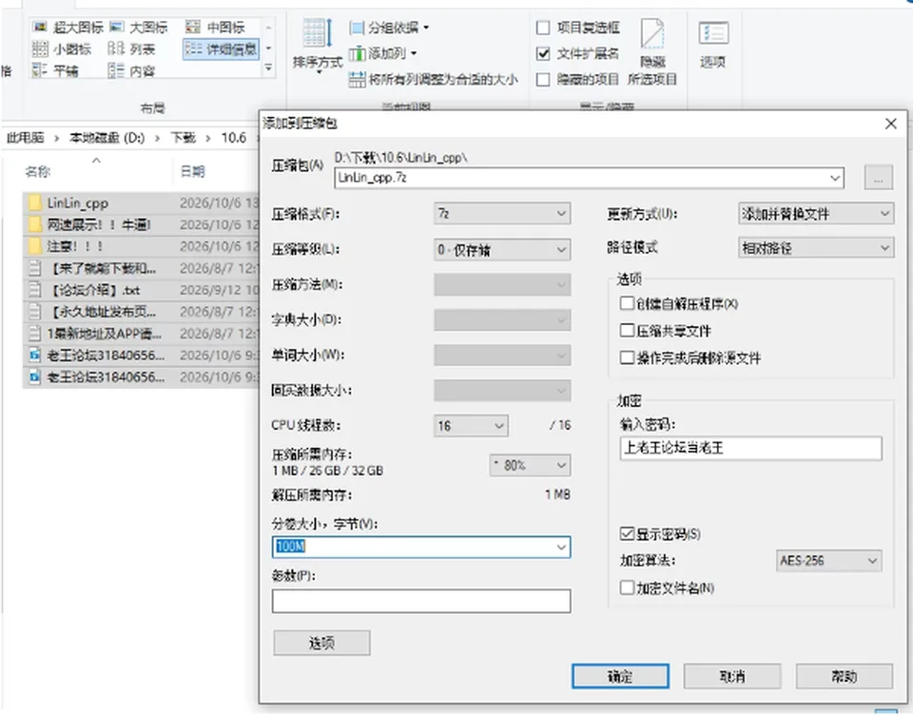Open the 压缩格式 7z dropdown

tap(502, 214)
